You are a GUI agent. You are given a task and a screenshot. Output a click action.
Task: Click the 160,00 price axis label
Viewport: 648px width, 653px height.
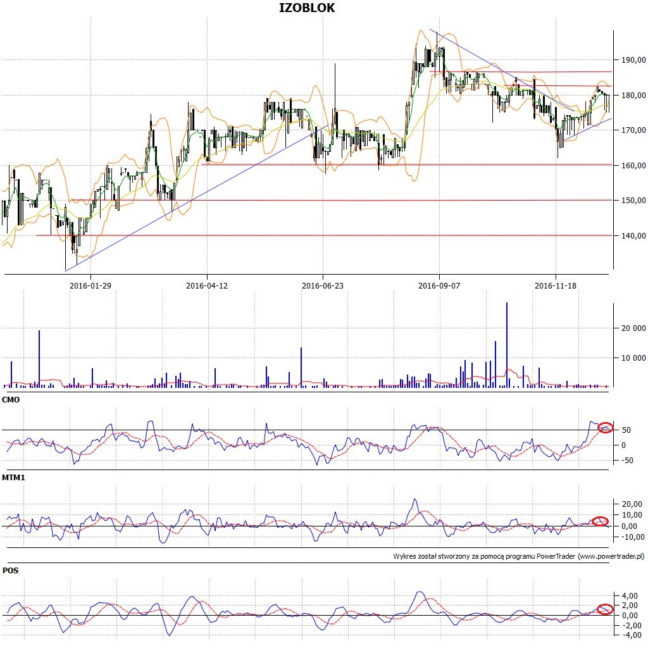pos(633,166)
